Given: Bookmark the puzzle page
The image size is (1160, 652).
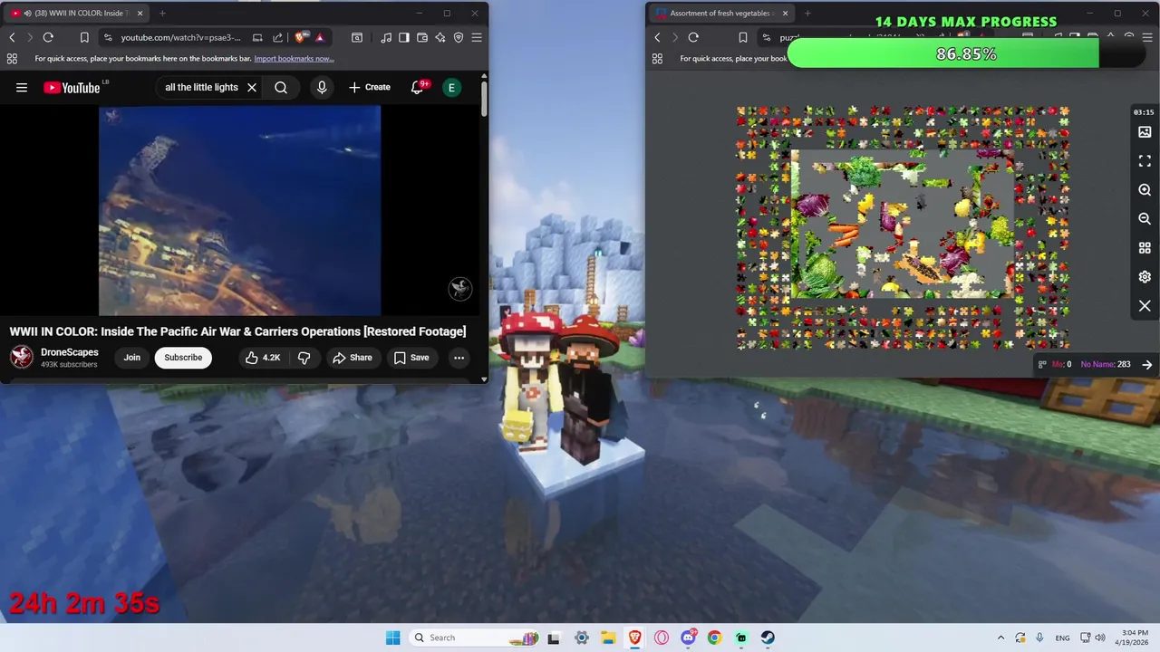Looking at the screenshot, I should [743, 37].
